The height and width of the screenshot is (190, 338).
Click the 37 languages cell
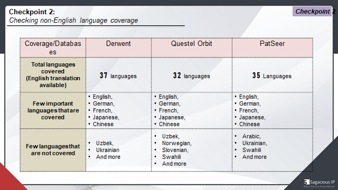pos(118,75)
